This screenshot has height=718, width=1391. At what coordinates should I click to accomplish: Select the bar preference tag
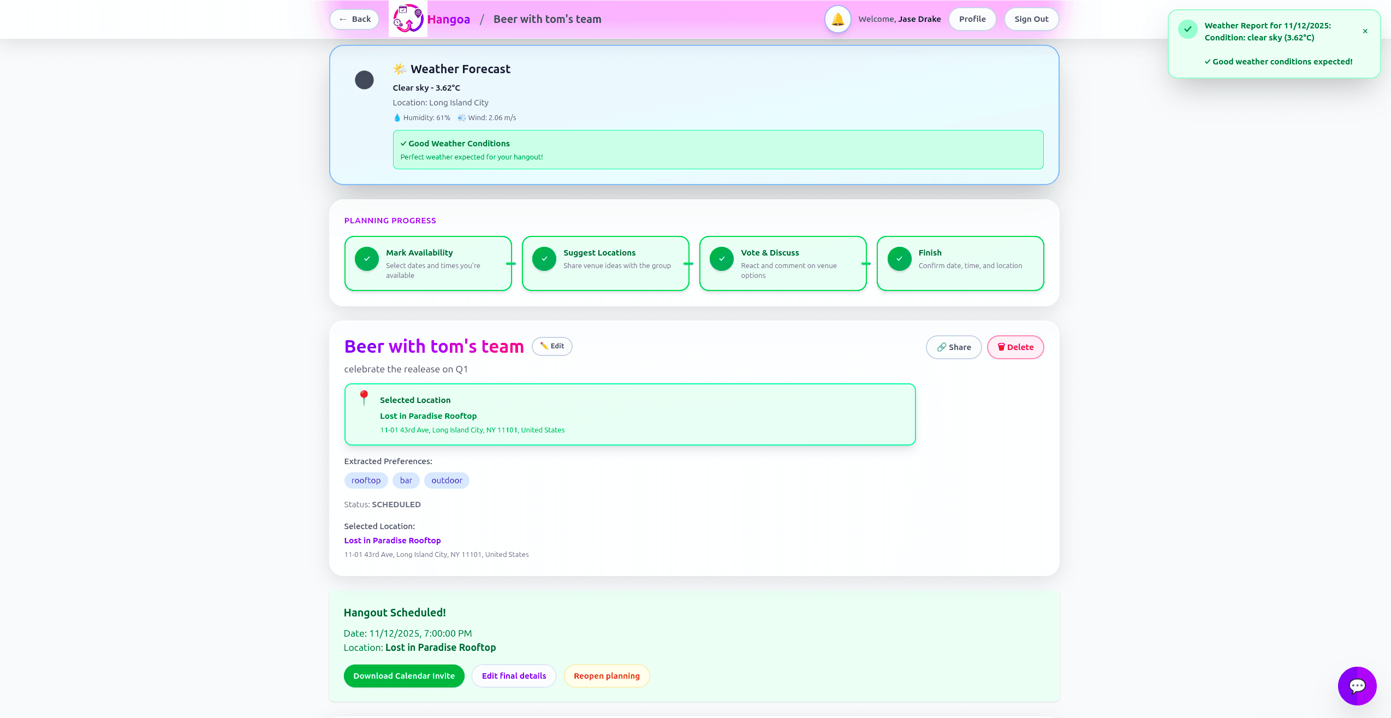406,480
